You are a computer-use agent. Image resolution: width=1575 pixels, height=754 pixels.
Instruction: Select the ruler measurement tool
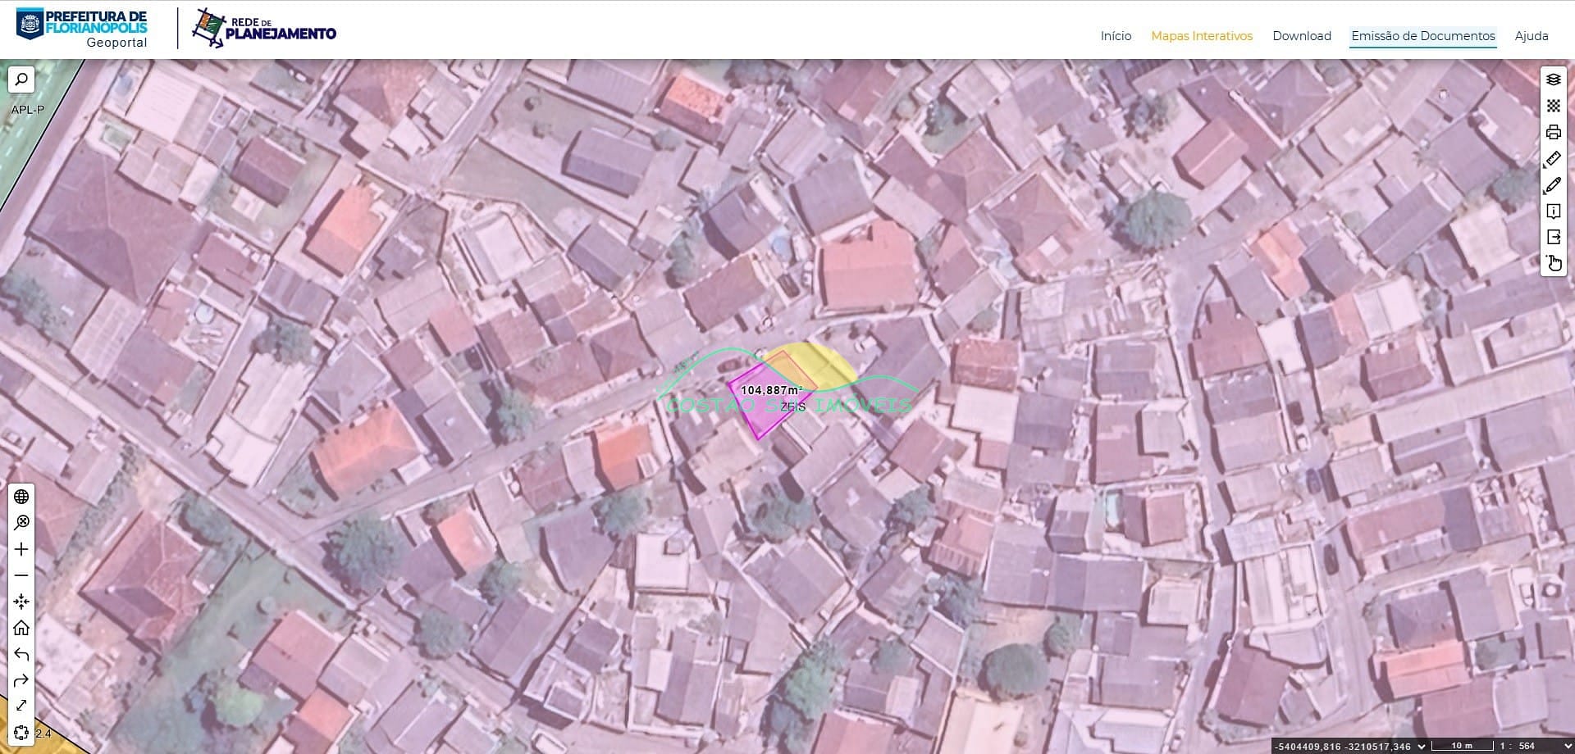[x=1553, y=159]
